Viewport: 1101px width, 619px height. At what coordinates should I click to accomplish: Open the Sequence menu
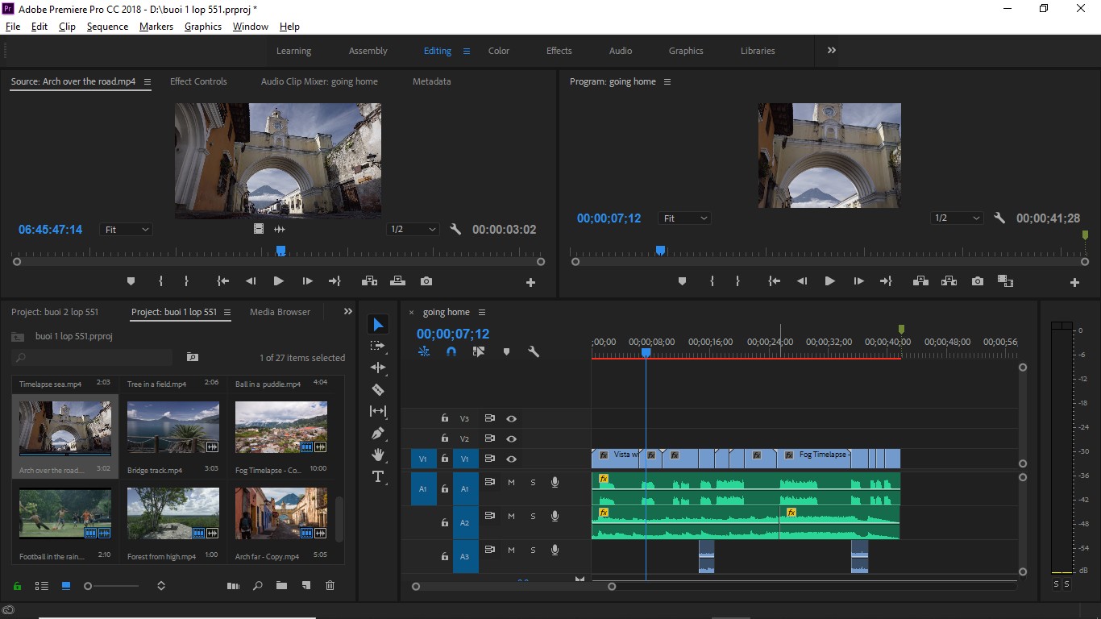click(x=107, y=27)
